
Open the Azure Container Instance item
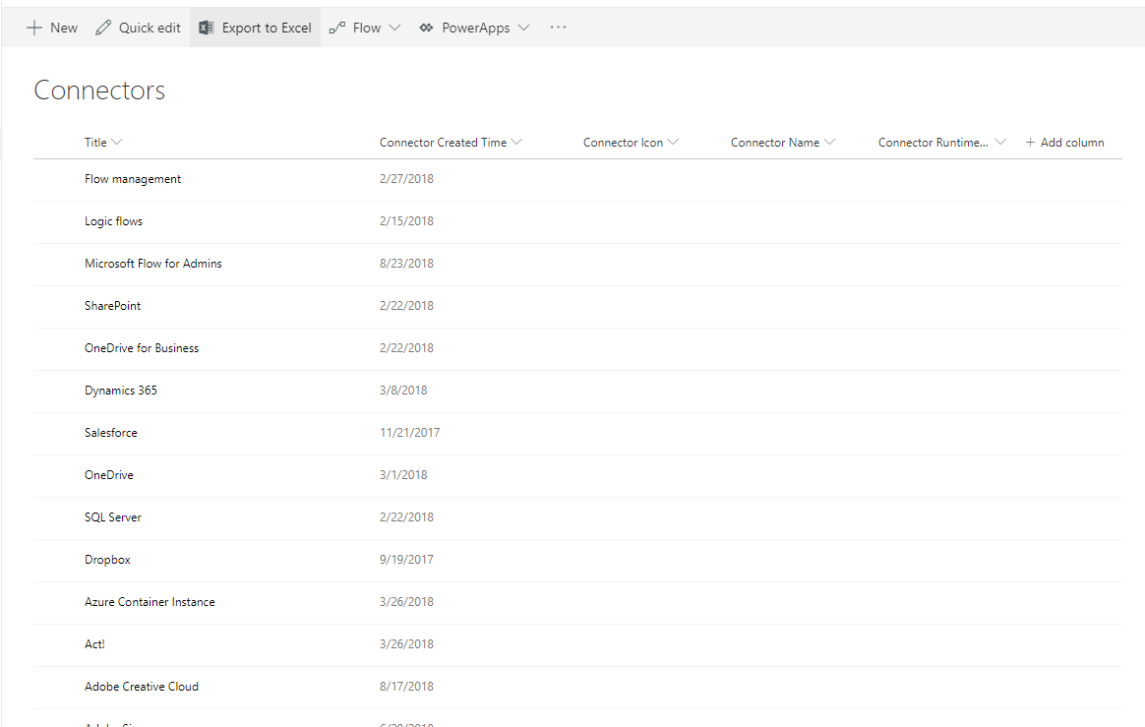150,602
